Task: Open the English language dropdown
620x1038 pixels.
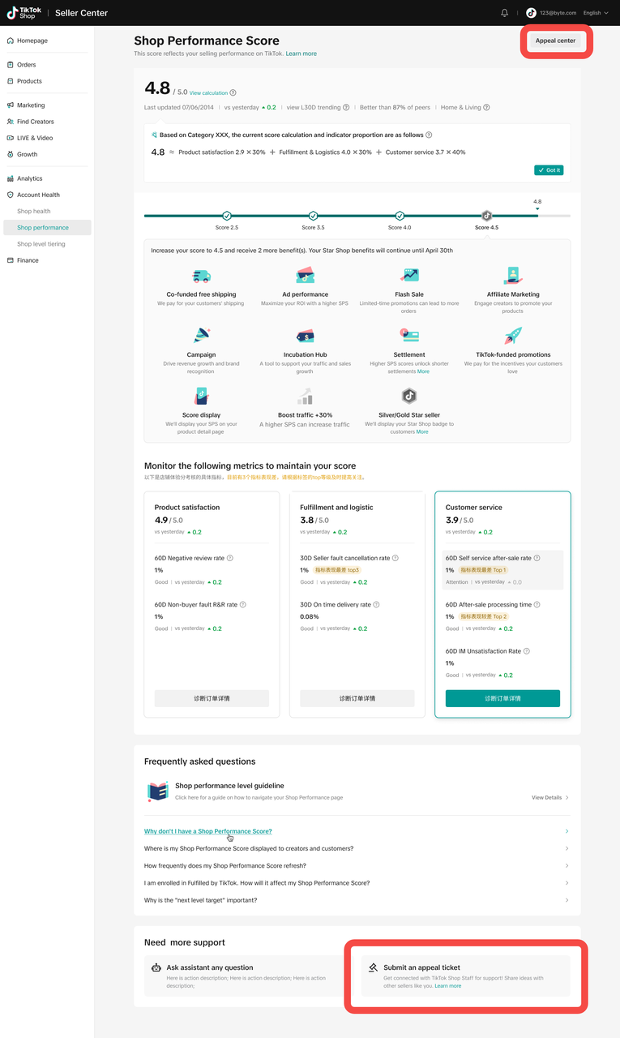Action: (x=596, y=13)
